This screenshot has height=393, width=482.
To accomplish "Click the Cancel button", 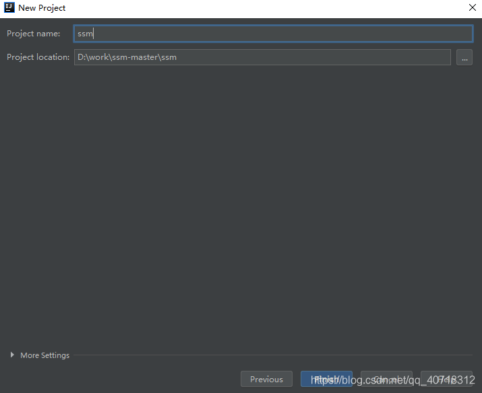I will coord(386,379).
